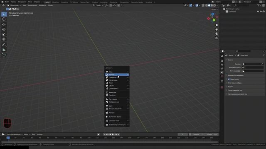Choose Текст in the Add menu
This screenshot has width=266, height=149.
coord(117,83)
